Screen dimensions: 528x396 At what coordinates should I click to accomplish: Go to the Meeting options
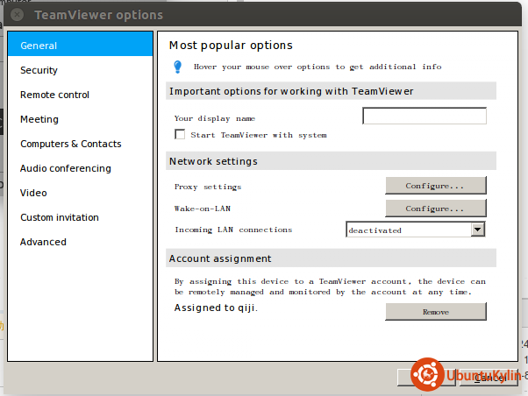click(39, 119)
